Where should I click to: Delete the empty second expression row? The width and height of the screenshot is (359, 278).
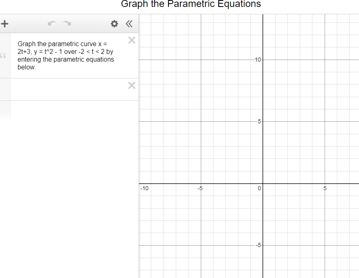[x=131, y=85]
